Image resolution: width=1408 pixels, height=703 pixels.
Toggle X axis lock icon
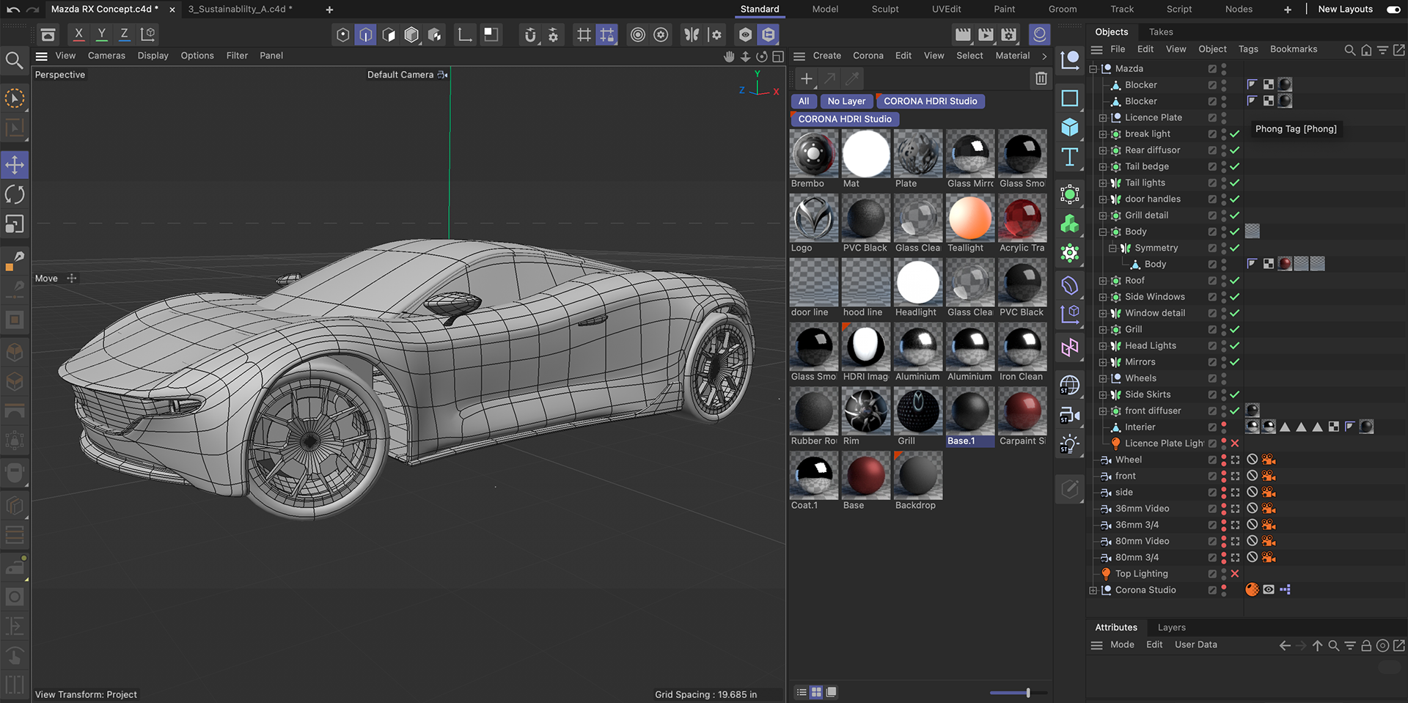pyautogui.click(x=78, y=34)
